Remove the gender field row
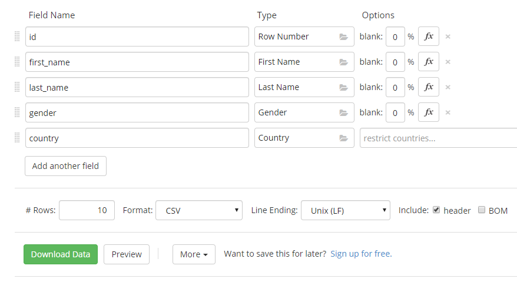Screen dimensions: 517x282 [448, 112]
